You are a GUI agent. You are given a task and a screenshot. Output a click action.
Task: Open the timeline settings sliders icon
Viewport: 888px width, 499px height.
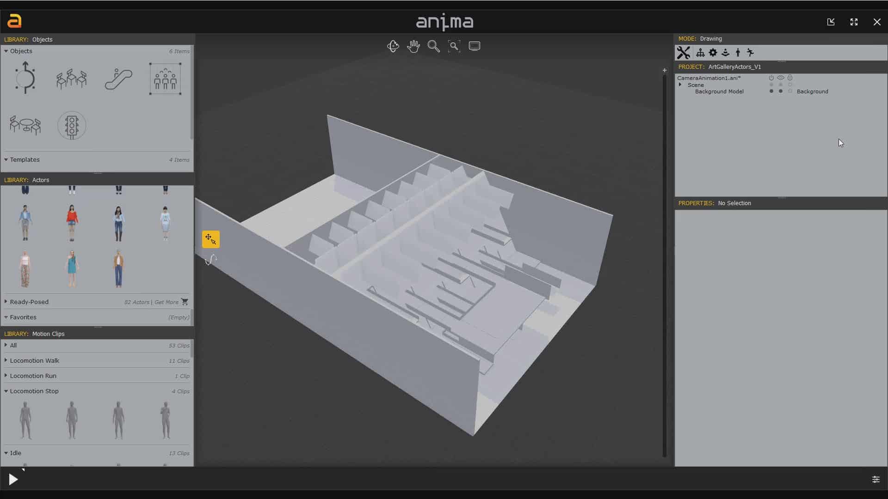[876, 480]
